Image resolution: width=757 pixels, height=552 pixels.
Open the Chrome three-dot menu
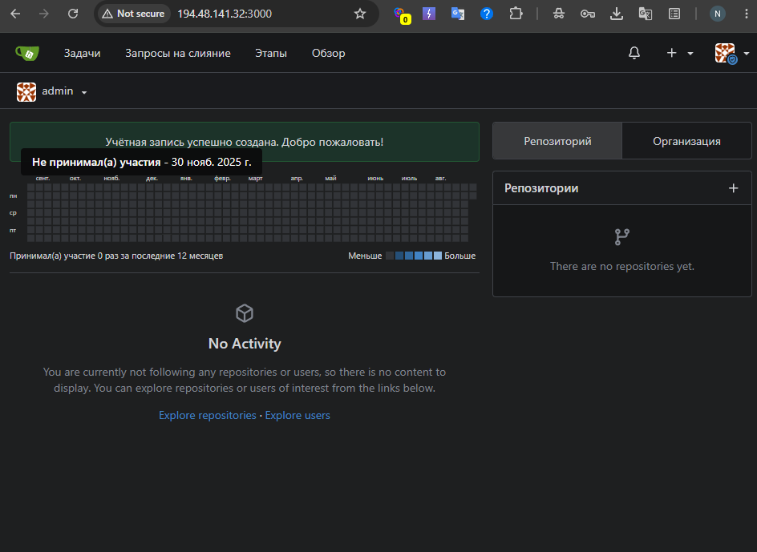click(747, 14)
